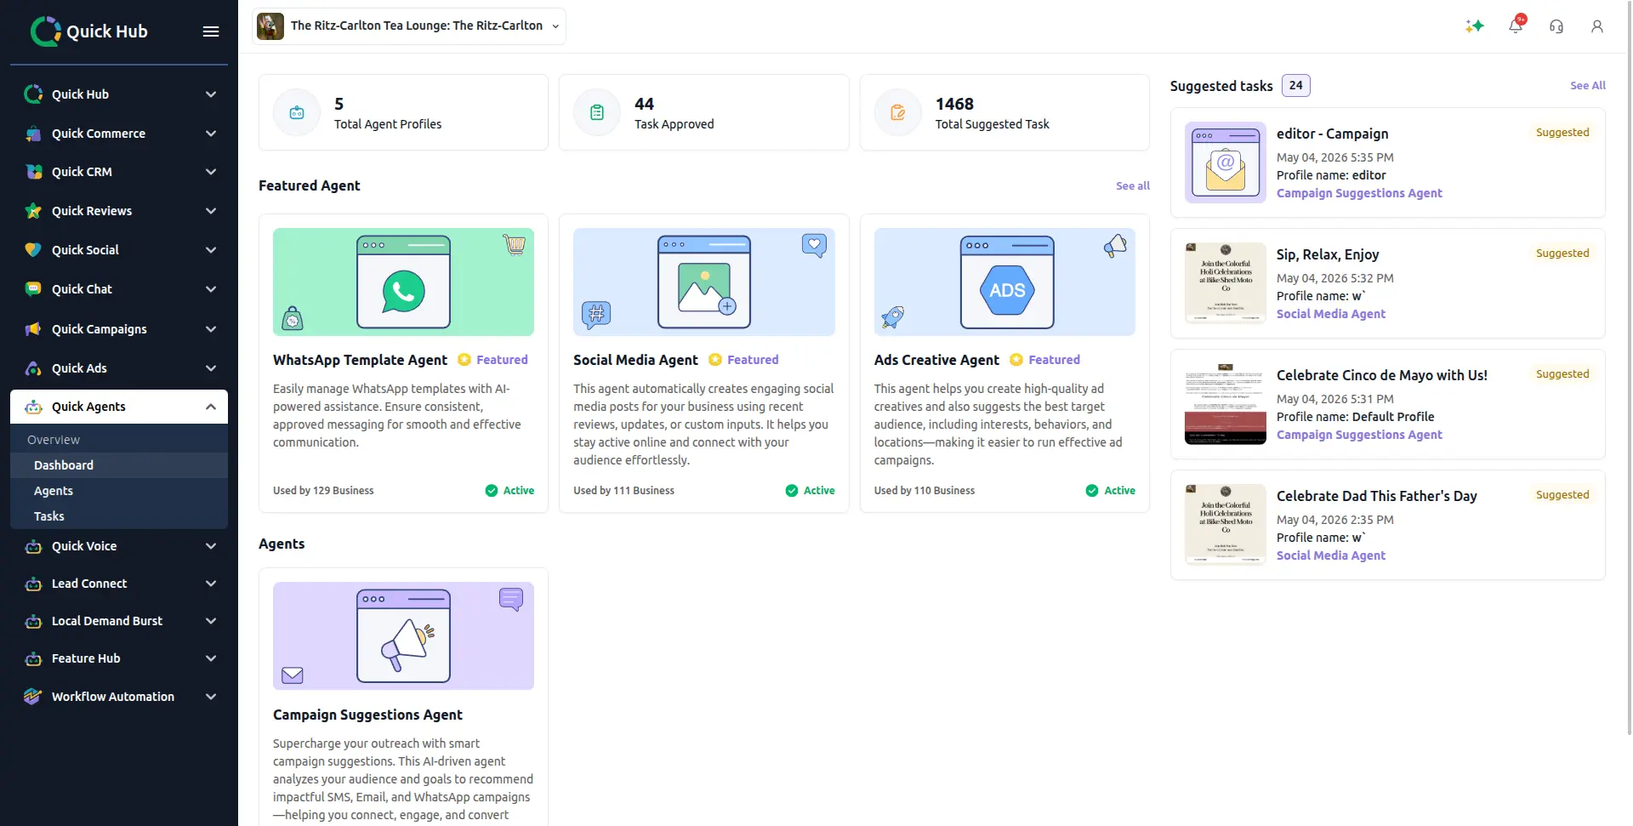Click the Quick Reviews star icon
This screenshot has width=1633, height=826.
coord(33,211)
